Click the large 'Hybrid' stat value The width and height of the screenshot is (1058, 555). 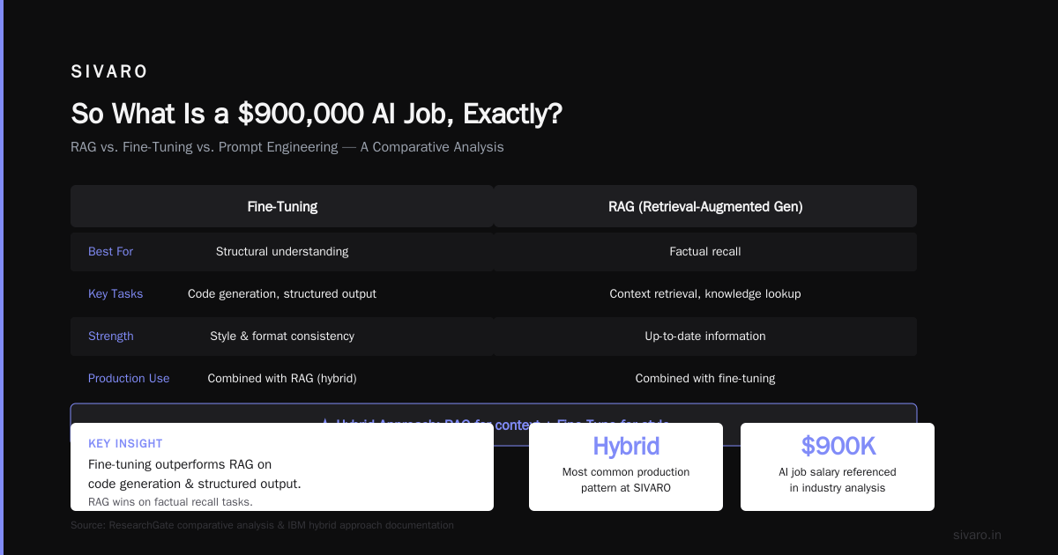(x=626, y=446)
